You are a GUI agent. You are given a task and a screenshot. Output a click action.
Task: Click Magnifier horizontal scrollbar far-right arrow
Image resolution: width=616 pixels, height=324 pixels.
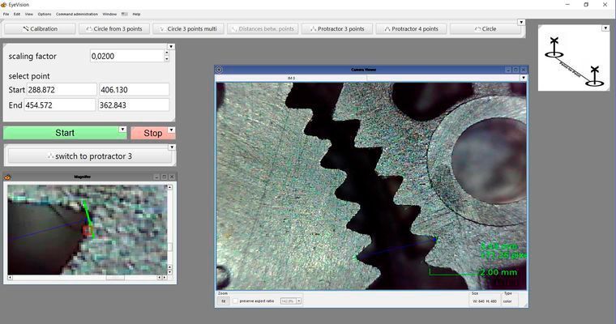[165, 278]
